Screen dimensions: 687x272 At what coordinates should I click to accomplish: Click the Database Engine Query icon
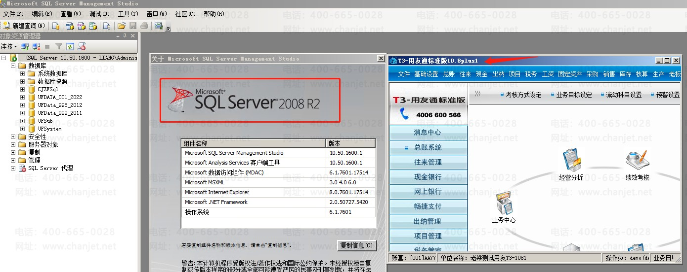(56, 26)
